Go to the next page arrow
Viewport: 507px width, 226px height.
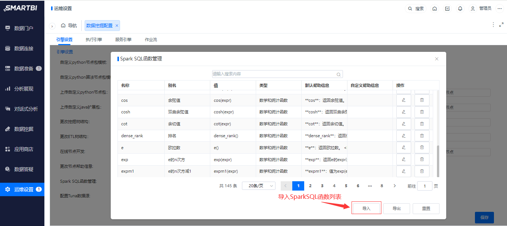pos(394,186)
